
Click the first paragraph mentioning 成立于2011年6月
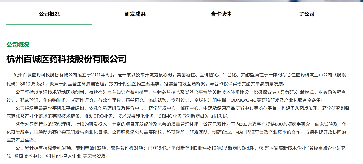tap(176, 79)
